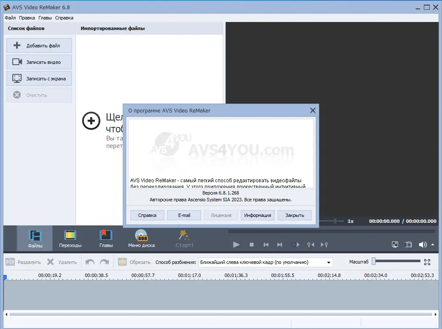The image size is (442, 329).
Task: Open the Меню диска panel icon
Action: click(x=141, y=235)
